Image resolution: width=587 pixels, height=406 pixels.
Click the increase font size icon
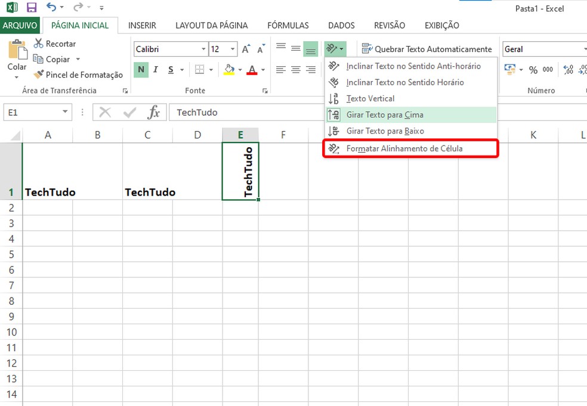[x=245, y=49]
